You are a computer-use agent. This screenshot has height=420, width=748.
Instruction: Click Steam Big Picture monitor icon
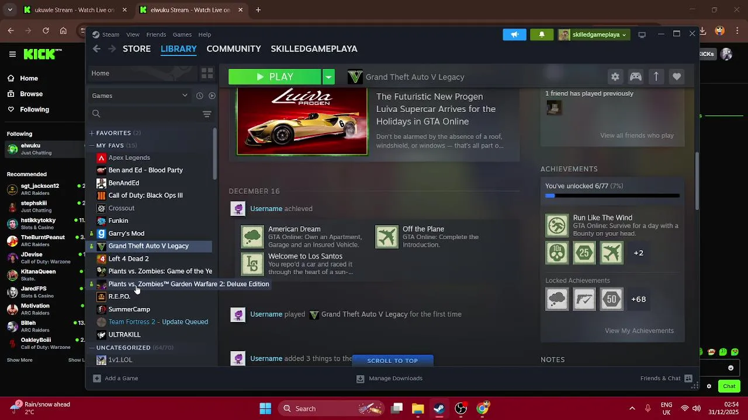(x=642, y=34)
